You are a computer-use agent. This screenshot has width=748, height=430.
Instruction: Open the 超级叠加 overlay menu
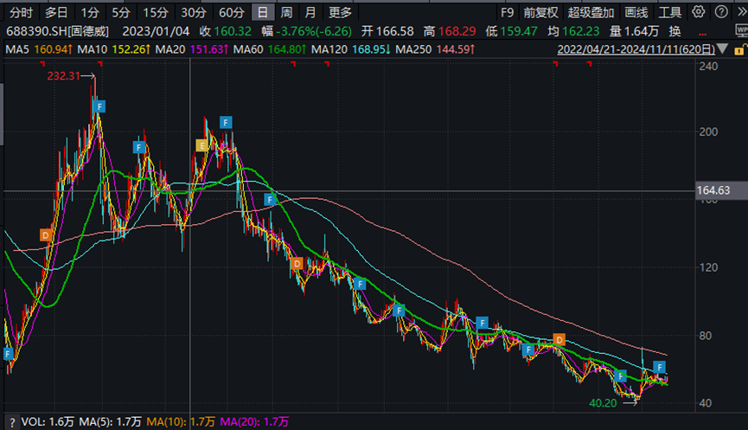[591, 12]
